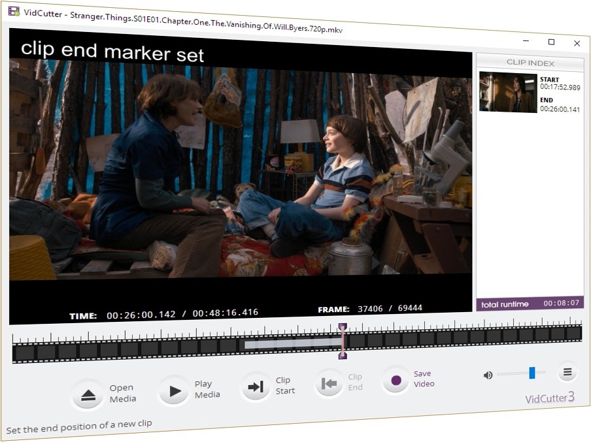
Task: Click the Play Media button
Action: (x=174, y=391)
